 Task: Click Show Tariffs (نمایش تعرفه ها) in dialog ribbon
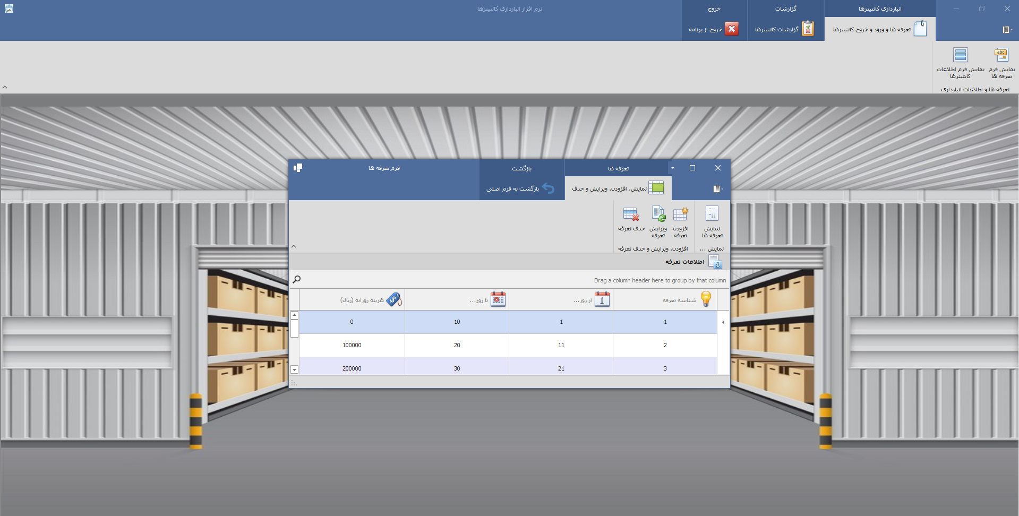tap(712, 214)
